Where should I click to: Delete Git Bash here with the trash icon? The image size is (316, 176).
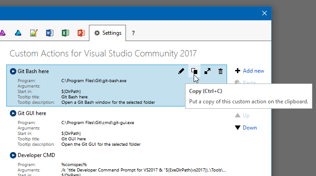[220, 71]
